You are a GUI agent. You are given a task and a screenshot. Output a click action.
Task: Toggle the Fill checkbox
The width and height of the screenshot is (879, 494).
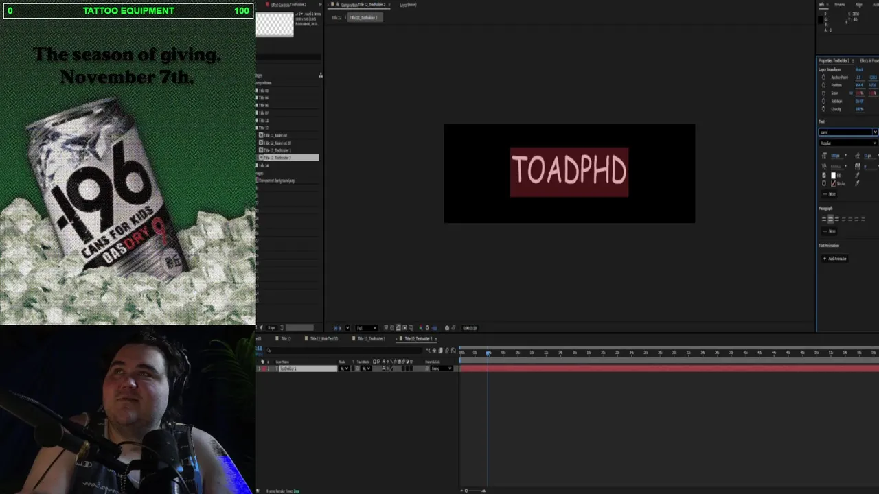click(824, 175)
